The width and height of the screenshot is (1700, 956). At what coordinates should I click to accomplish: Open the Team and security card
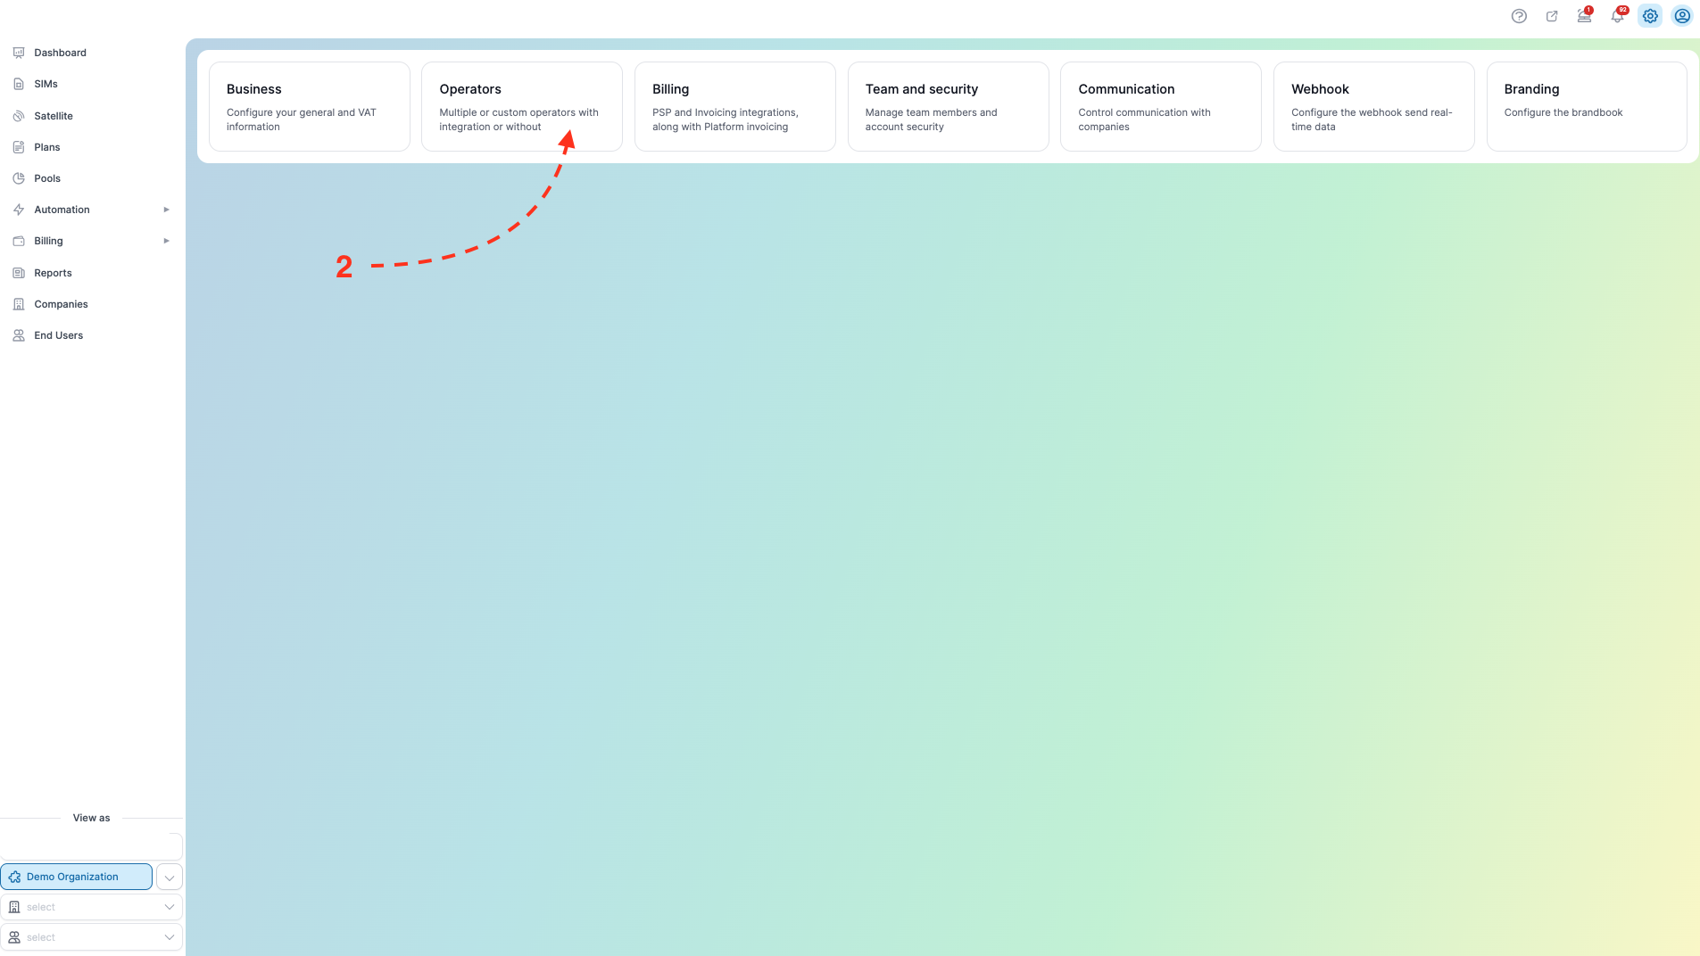coord(948,106)
